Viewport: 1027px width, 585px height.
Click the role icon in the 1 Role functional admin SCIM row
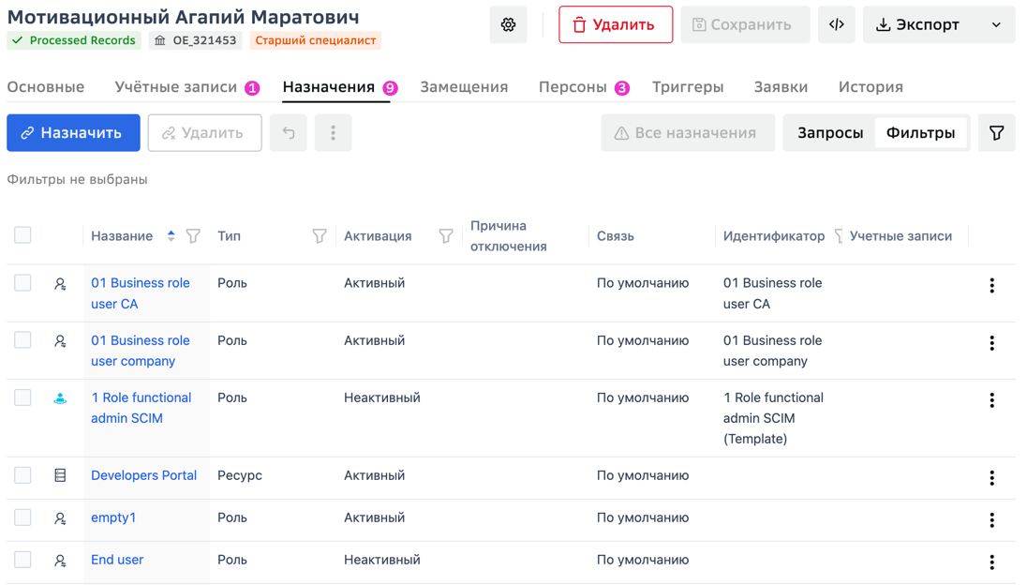(60, 398)
